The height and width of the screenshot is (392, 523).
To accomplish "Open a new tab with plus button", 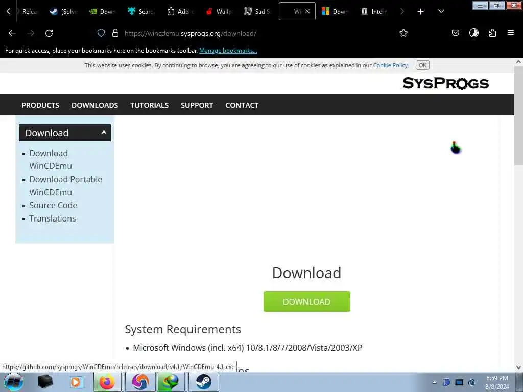I will [420, 12].
